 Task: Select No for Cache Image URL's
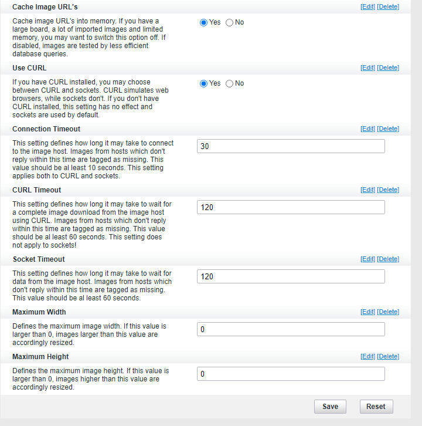coord(229,22)
